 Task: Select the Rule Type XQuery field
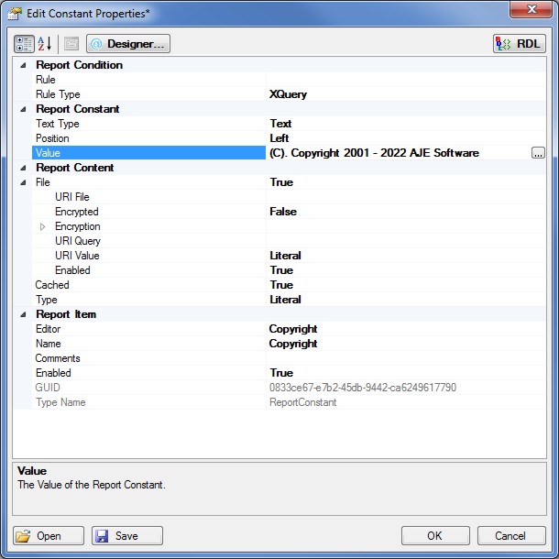403,94
